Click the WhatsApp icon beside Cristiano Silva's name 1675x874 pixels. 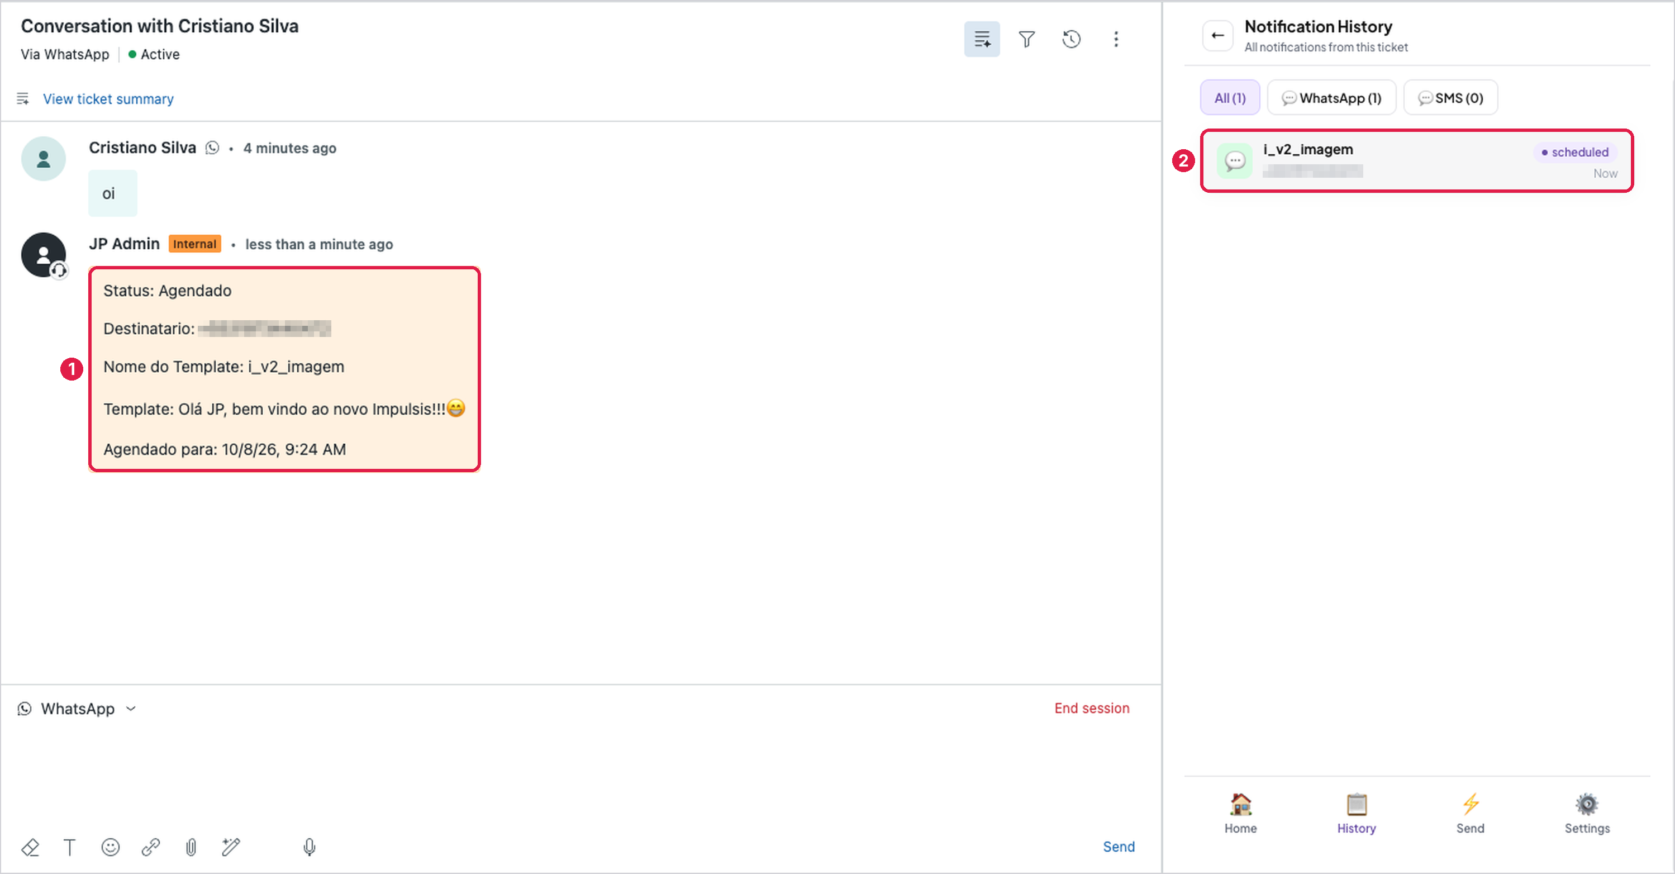(x=212, y=148)
